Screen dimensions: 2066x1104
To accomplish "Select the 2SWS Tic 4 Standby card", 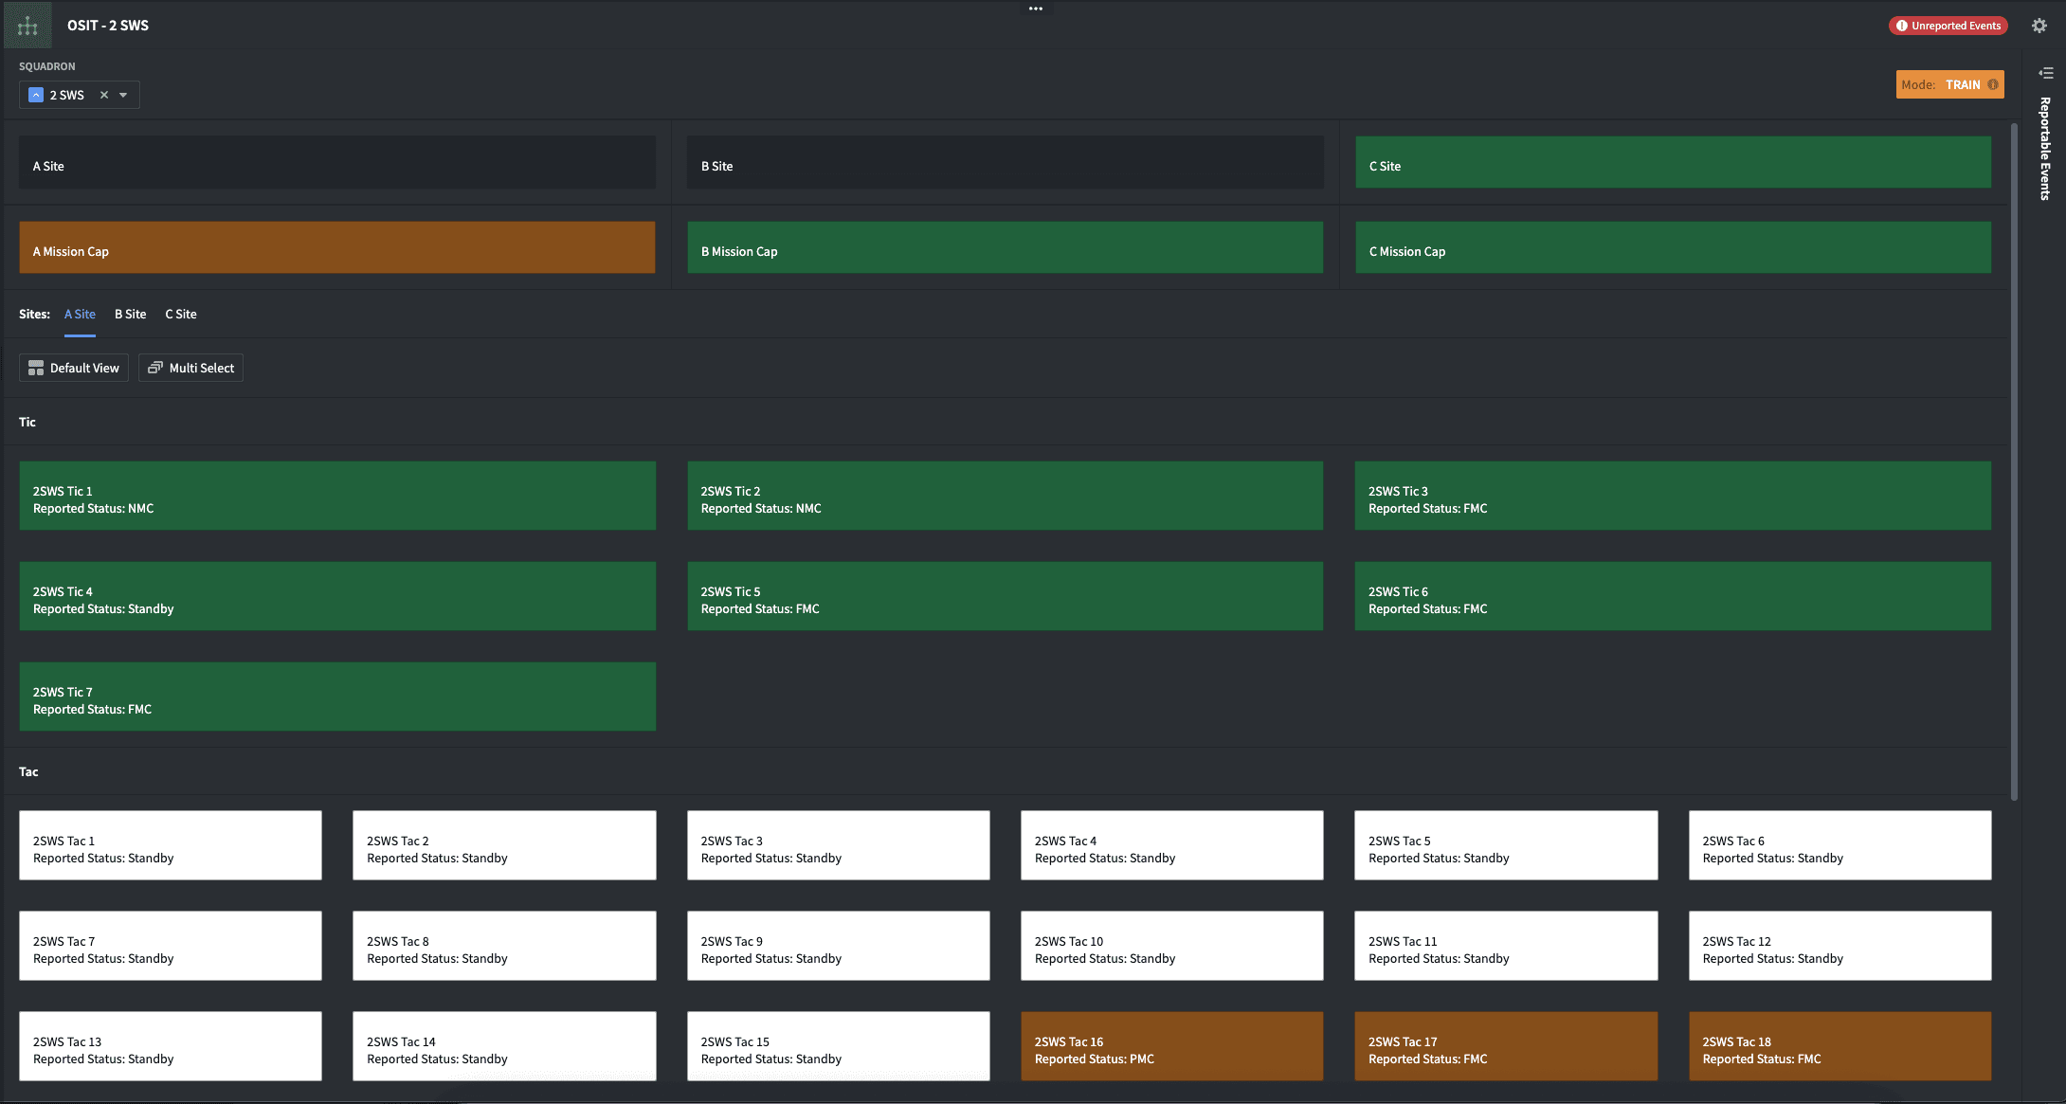I will point(337,596).
